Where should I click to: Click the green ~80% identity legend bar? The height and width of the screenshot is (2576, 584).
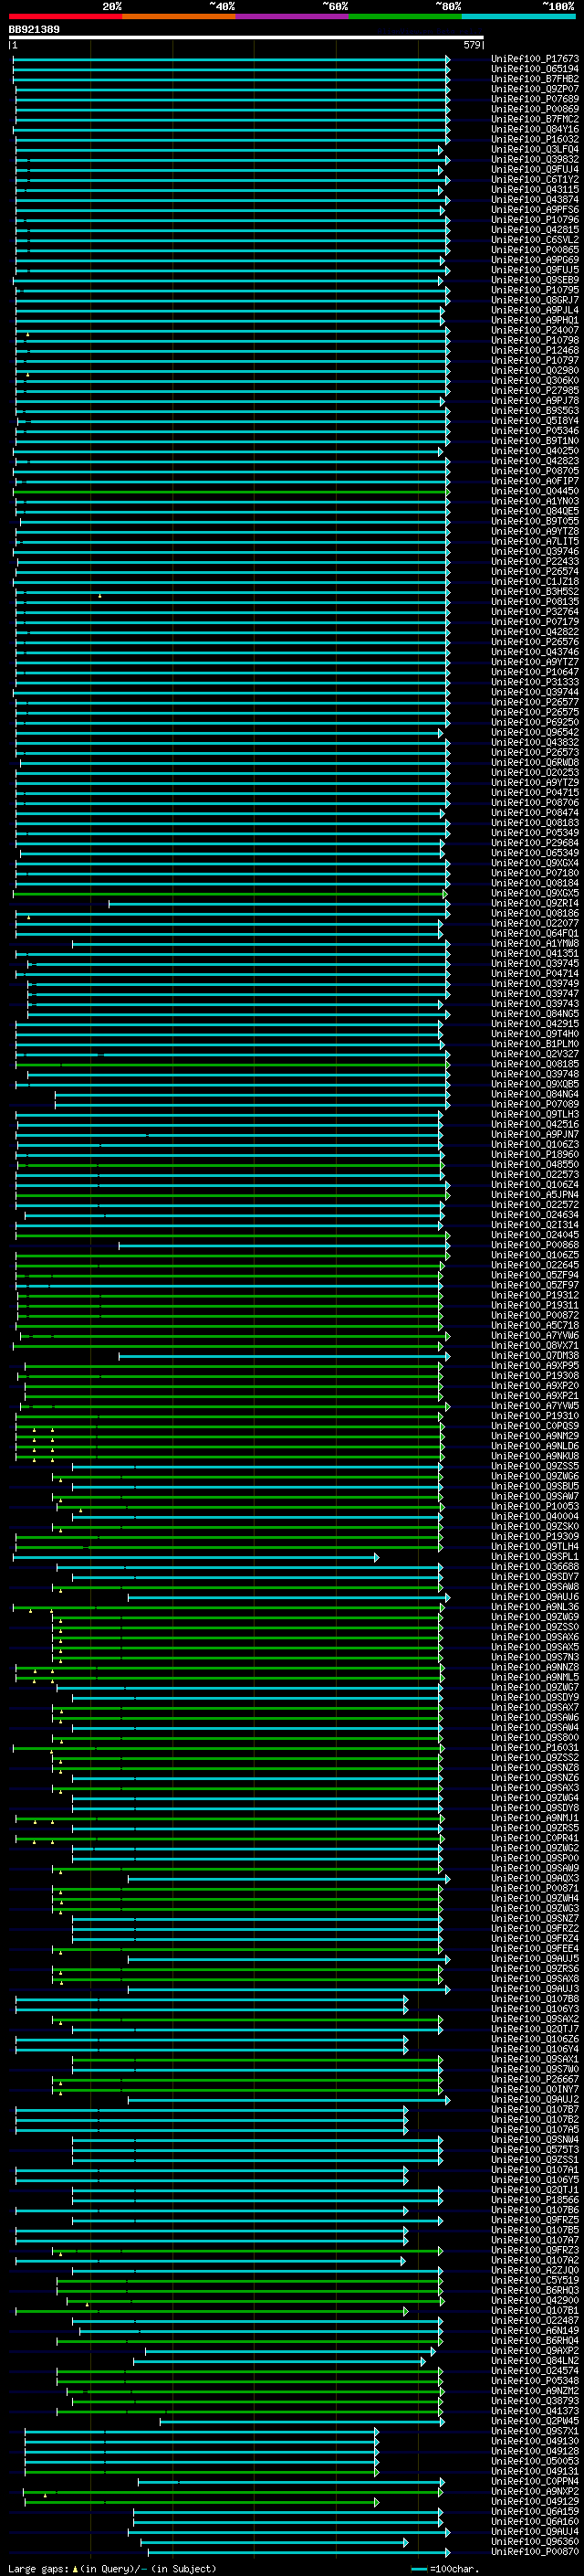(x=405, y=17)
